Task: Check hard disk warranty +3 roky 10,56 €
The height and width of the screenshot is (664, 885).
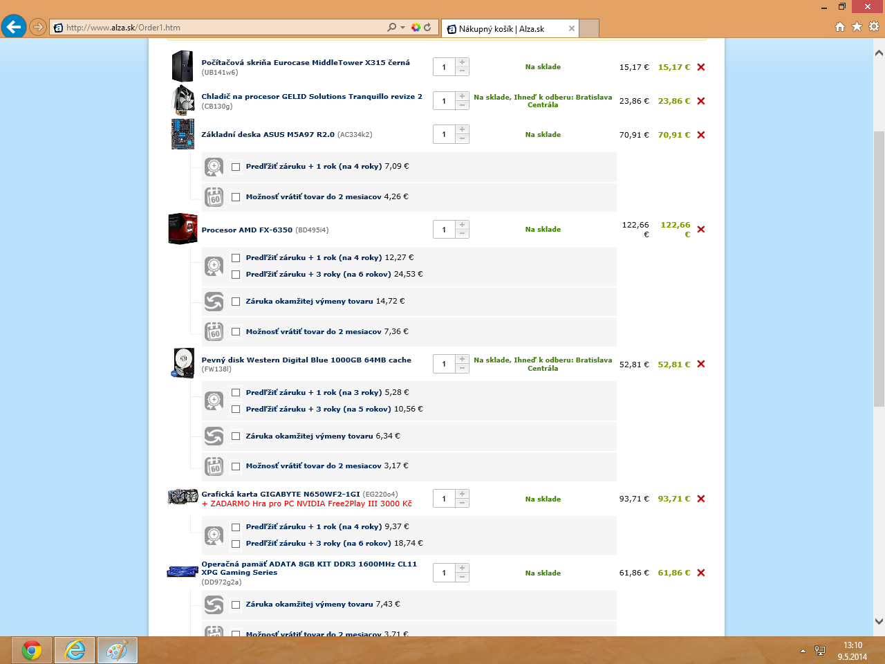Action: (236, 409)
